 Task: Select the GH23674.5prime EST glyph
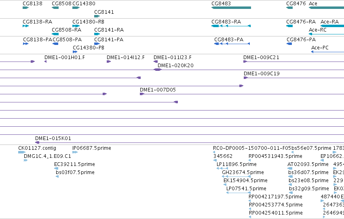(x=236, y=176)
